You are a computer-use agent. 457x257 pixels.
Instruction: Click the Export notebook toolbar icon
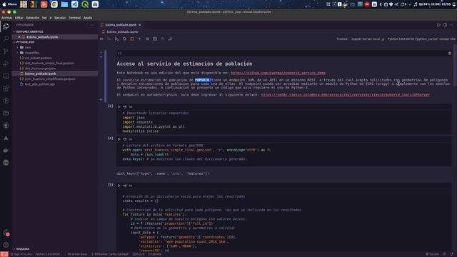pos(170,39)
